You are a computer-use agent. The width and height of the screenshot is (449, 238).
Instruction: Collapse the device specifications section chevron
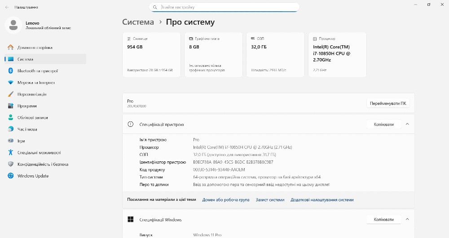click(x=407, y=124)
